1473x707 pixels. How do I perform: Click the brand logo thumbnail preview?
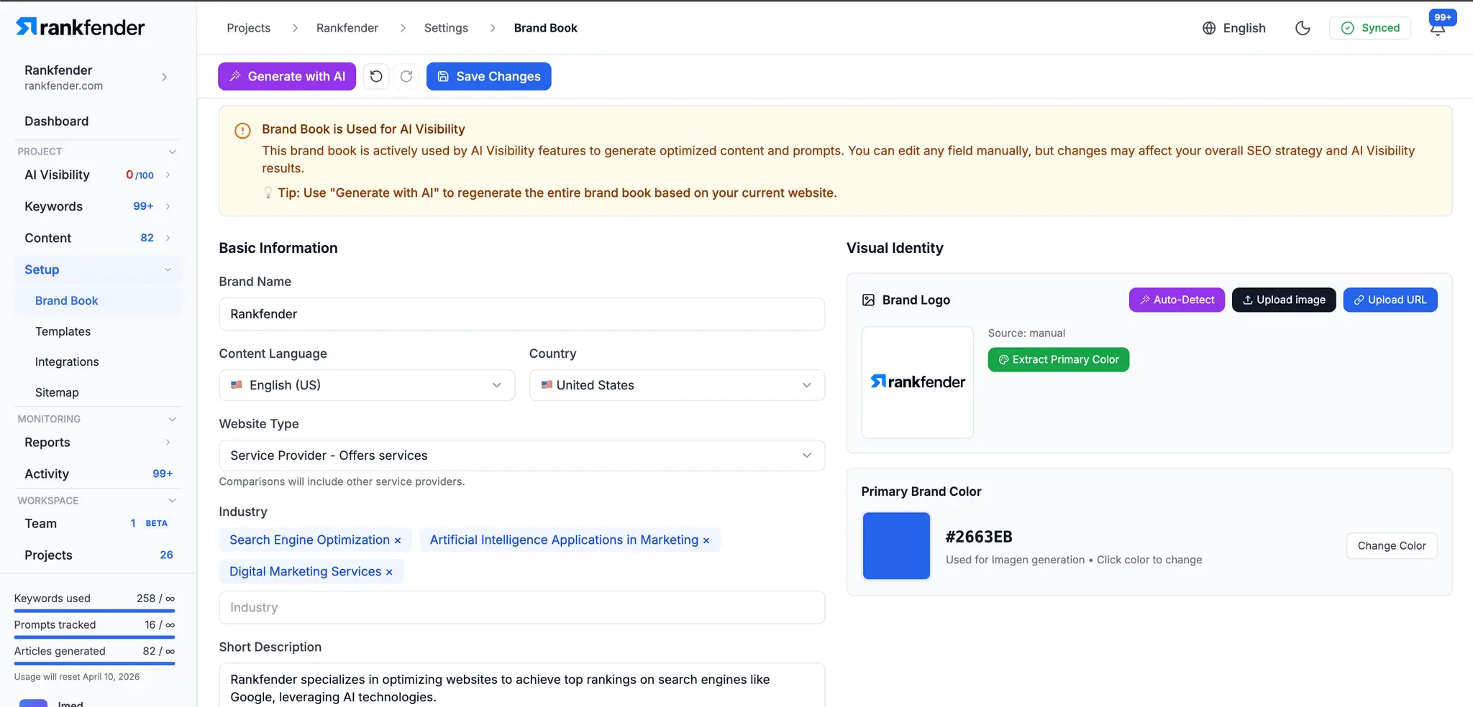pyautogui.click(x=918, y=382)
